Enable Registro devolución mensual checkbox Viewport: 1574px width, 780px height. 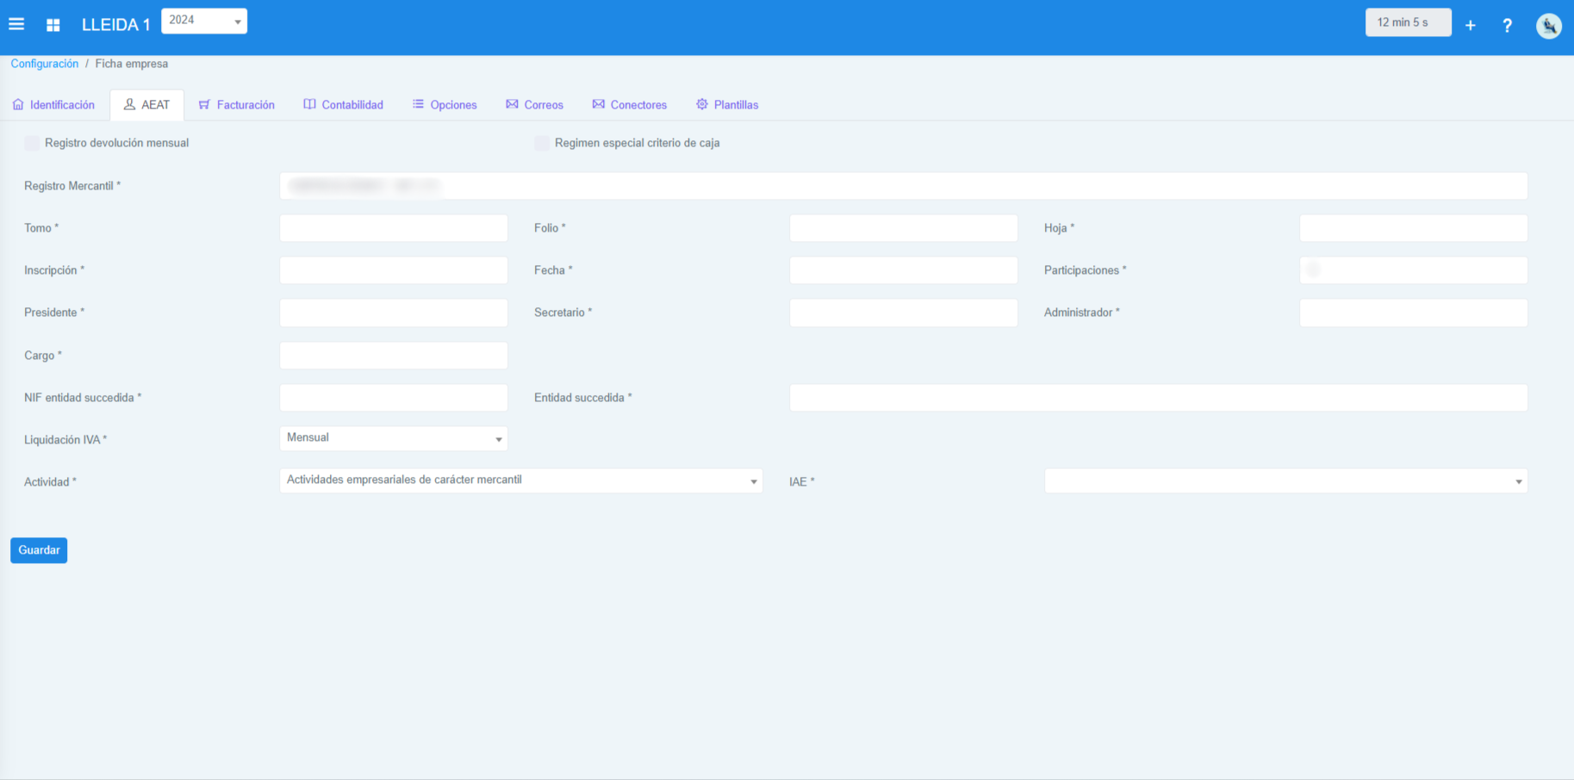pos(32,143)
